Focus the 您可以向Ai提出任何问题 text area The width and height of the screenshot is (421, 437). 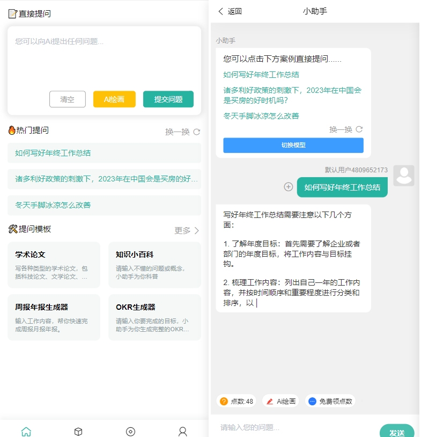tap(104, 59)
